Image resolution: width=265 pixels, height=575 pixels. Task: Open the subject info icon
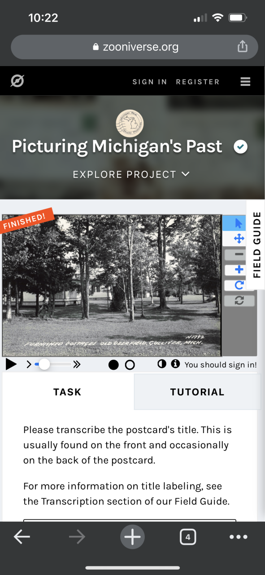[175, 364]
